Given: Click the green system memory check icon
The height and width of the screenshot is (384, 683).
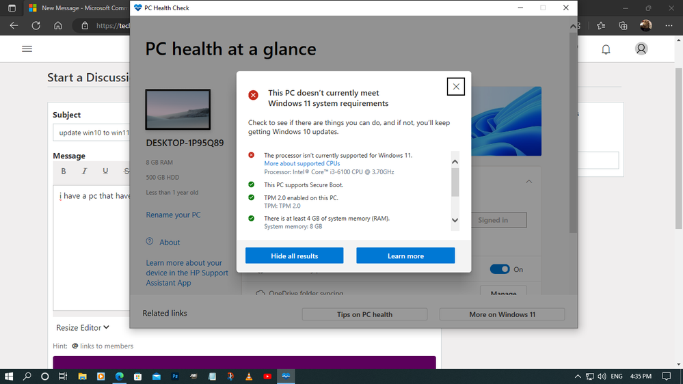Looking at the screenshot, I should [252, 218].
